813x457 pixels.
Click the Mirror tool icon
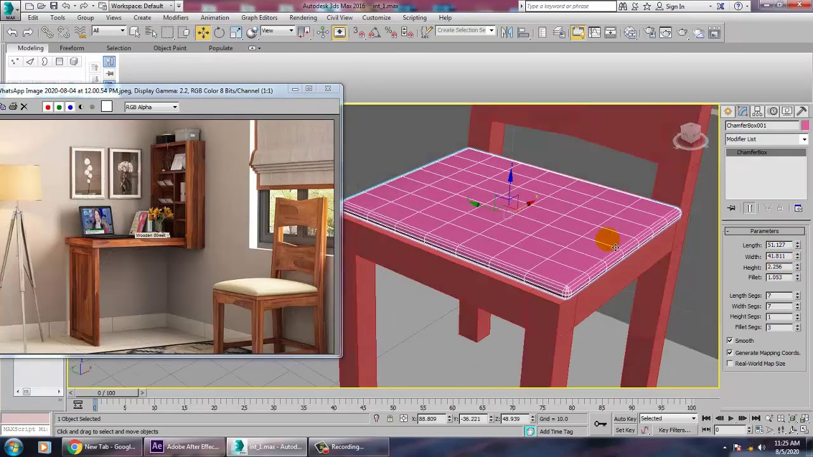pyautogui.click(x=507, y=32)
